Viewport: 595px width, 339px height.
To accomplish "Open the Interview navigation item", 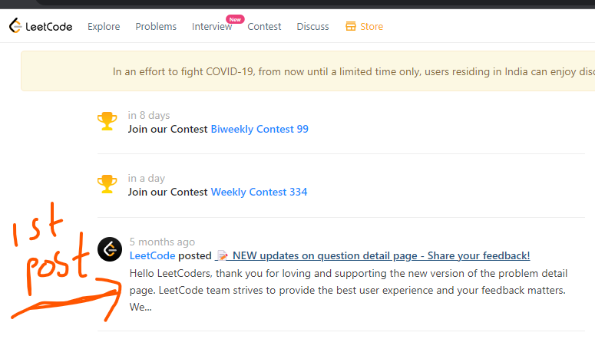I will coord(212,27).
